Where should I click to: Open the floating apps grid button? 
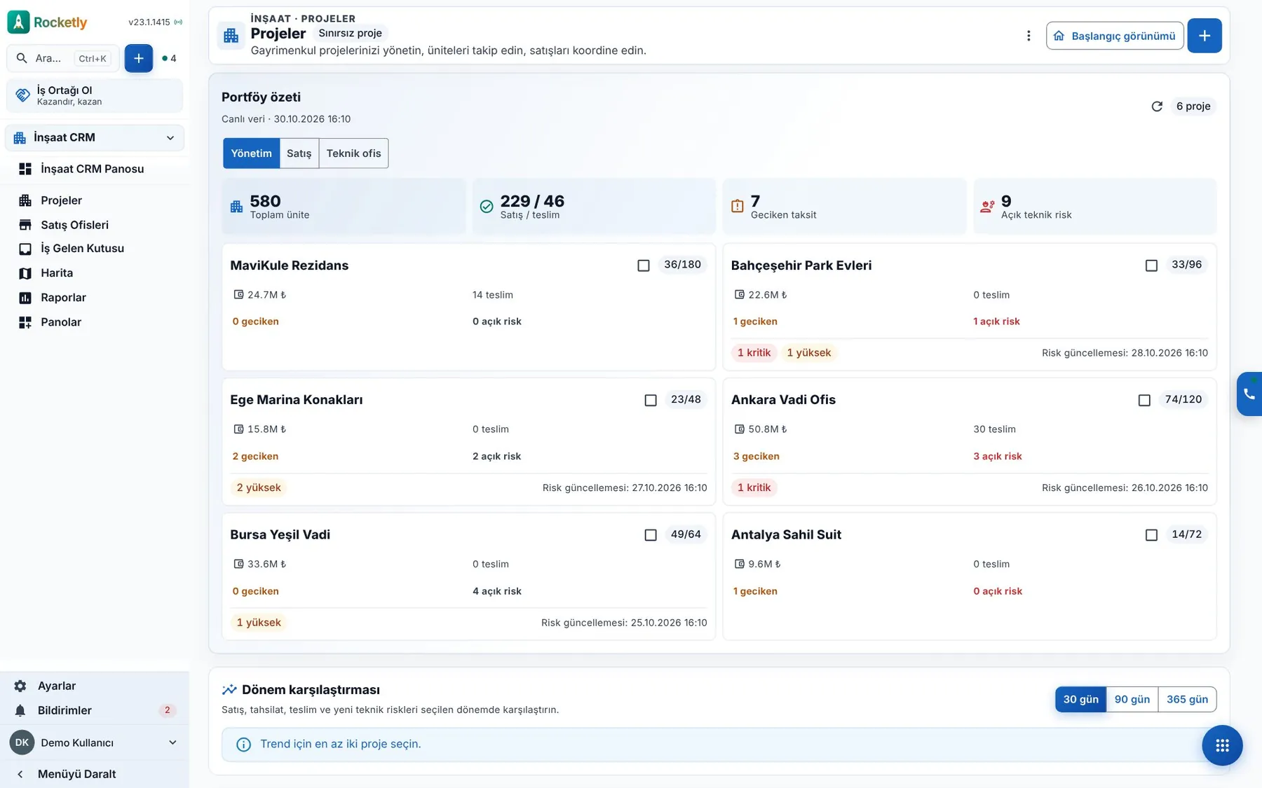[1222, 745]
